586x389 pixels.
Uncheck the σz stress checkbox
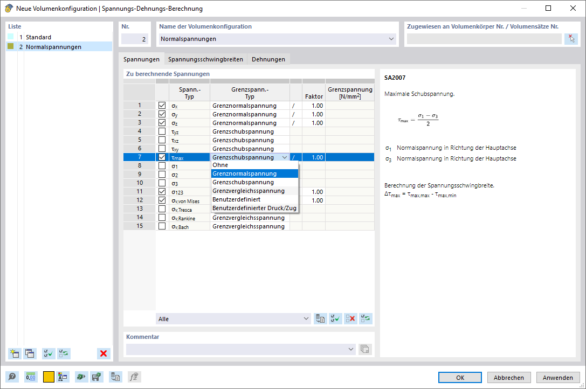point(162,122)
